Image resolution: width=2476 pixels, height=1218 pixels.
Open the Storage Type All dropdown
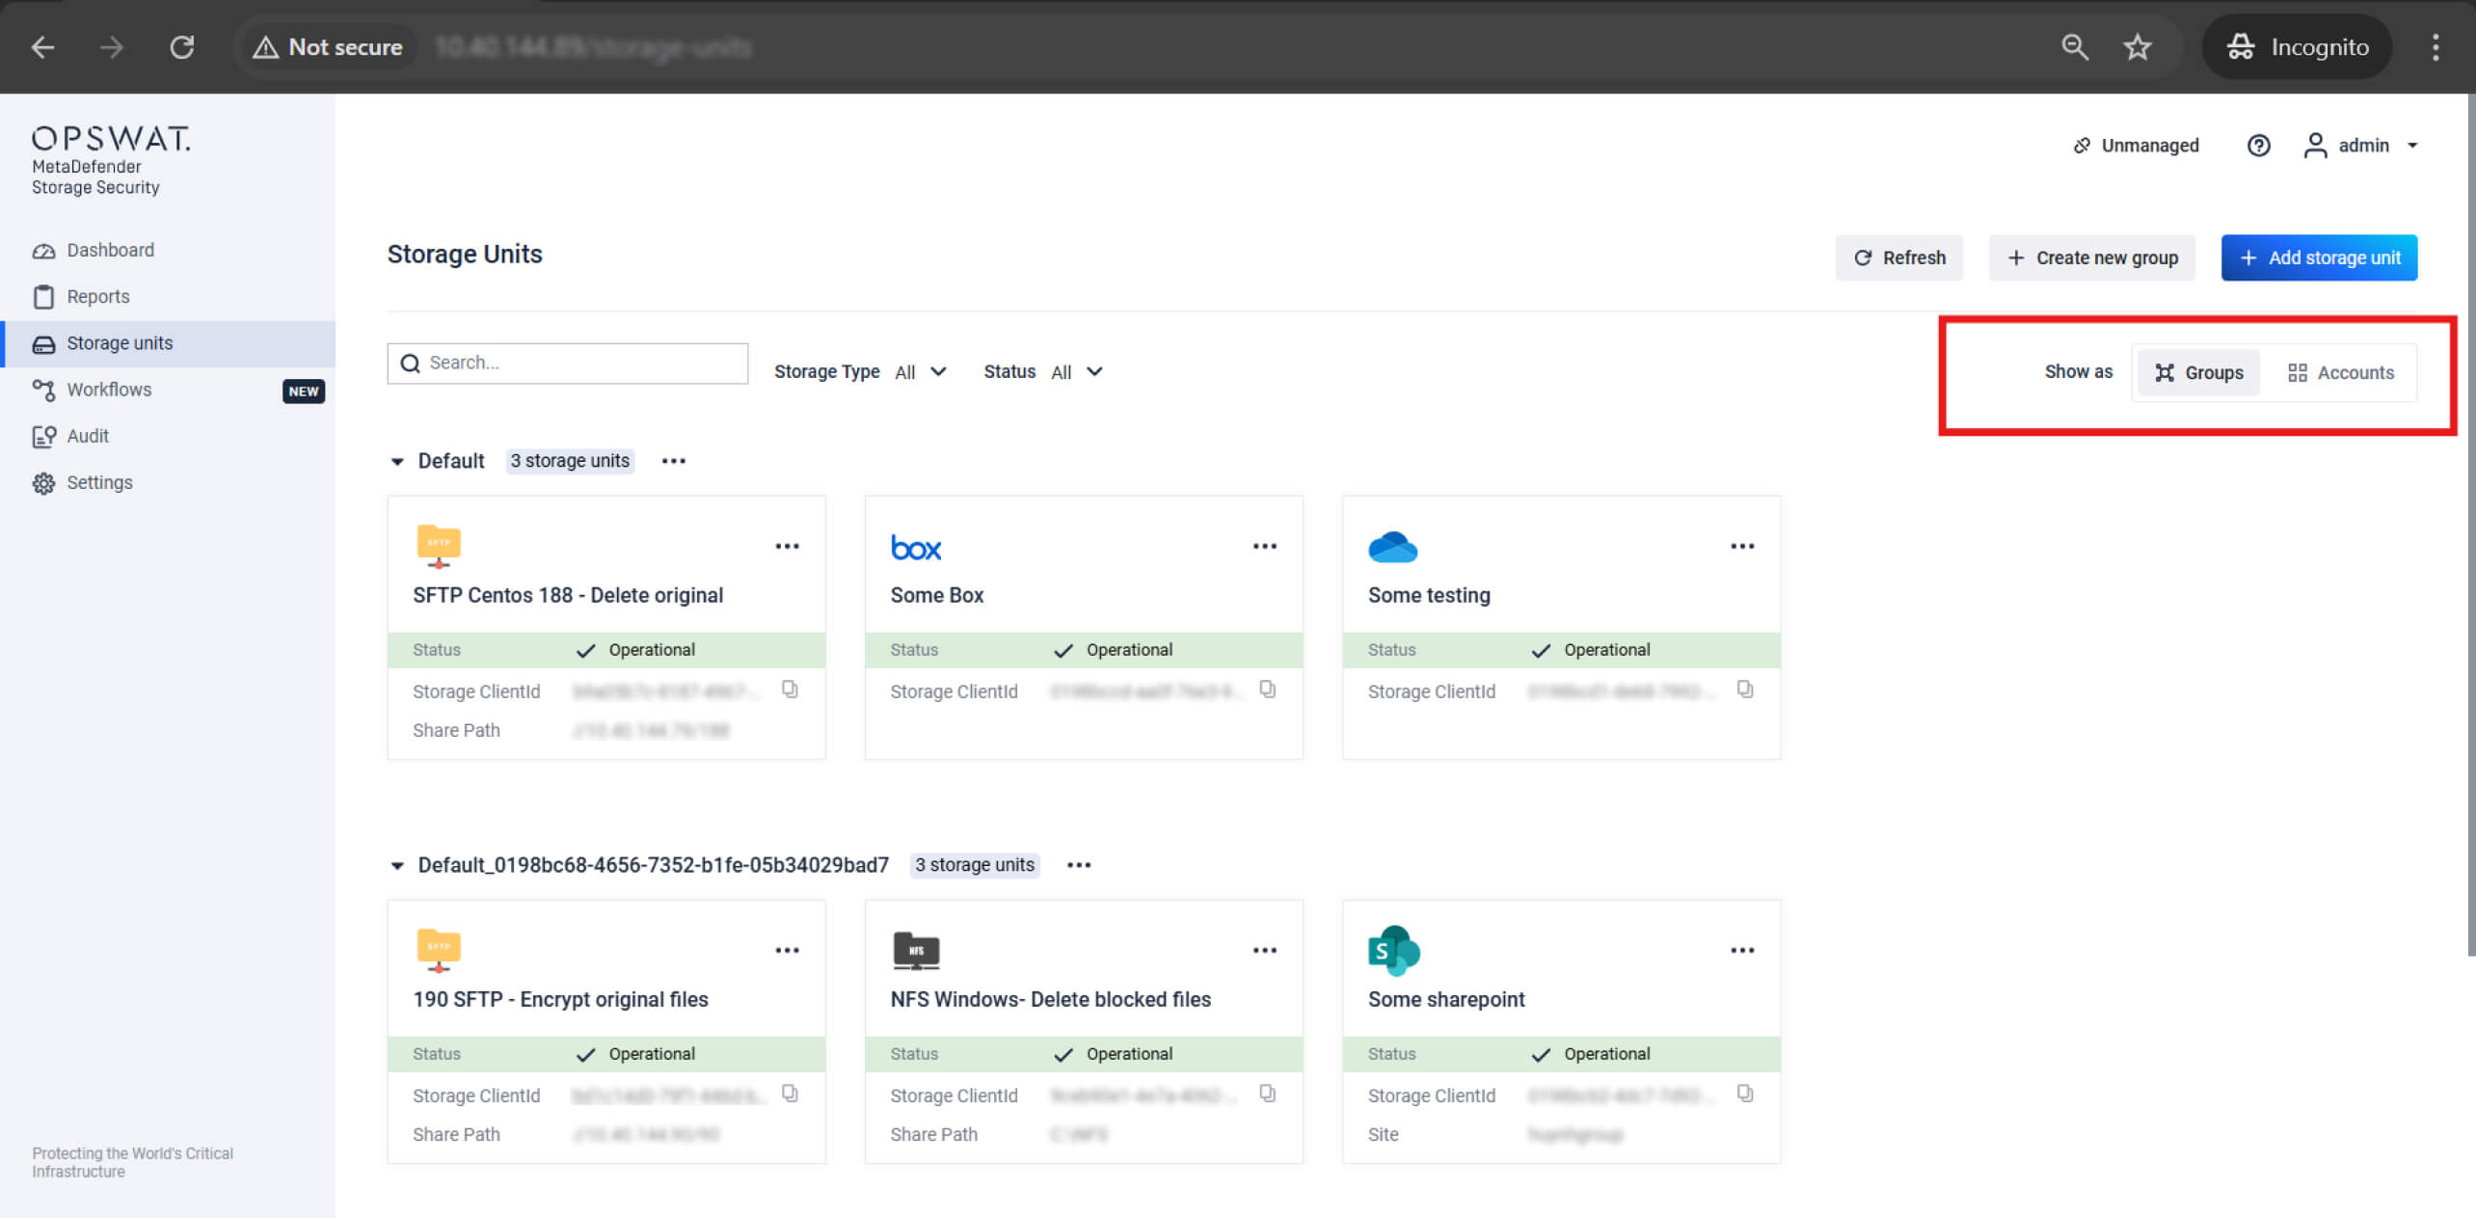920,371
